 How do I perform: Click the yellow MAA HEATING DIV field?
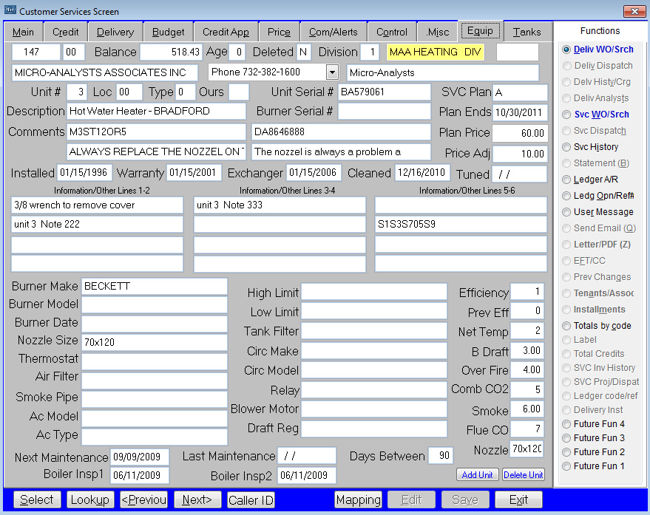pyautogui.click(x=435, y=52)
